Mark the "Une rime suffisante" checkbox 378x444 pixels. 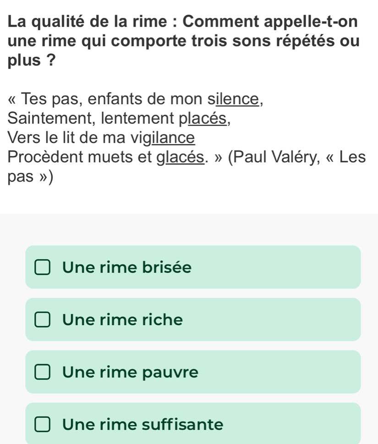point(43,424)
